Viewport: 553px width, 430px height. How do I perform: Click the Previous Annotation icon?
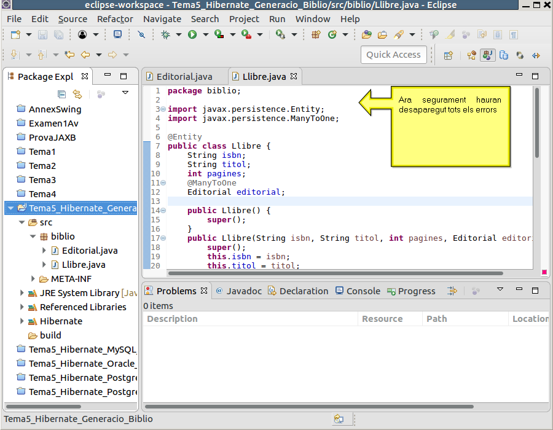[x=42, y=55]
